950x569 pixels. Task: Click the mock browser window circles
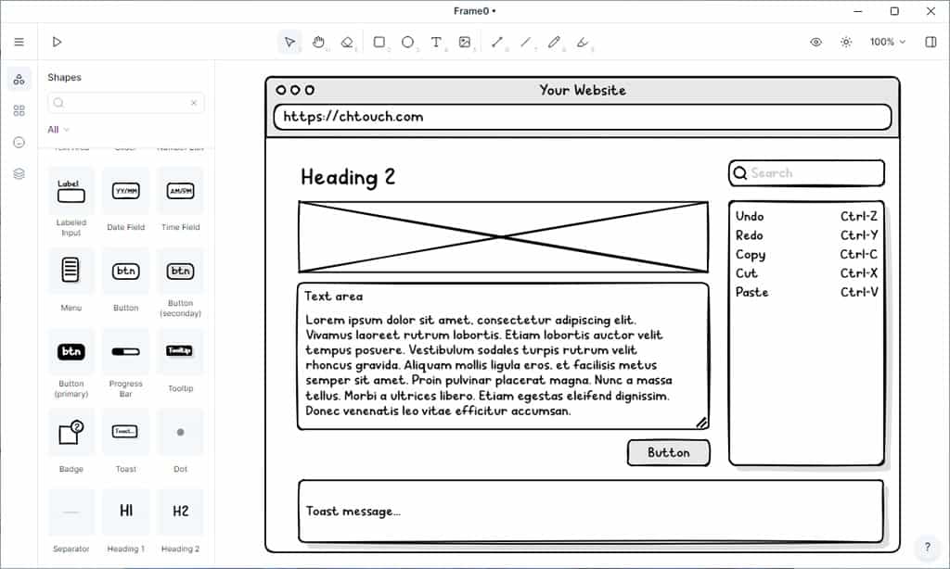(295, 90)
